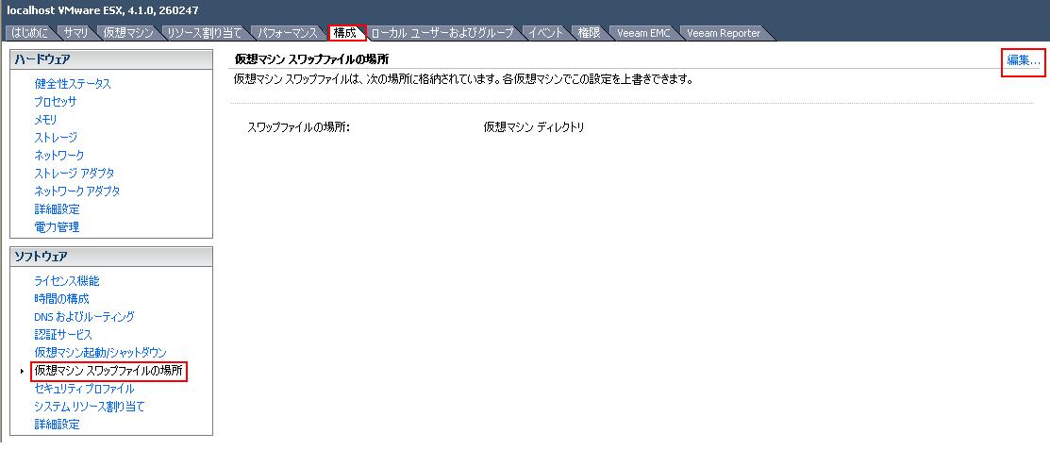Open 仮想マシン起動/シャットダウン link
Viewport: 1050px width, 450px height.
(100, 352)
